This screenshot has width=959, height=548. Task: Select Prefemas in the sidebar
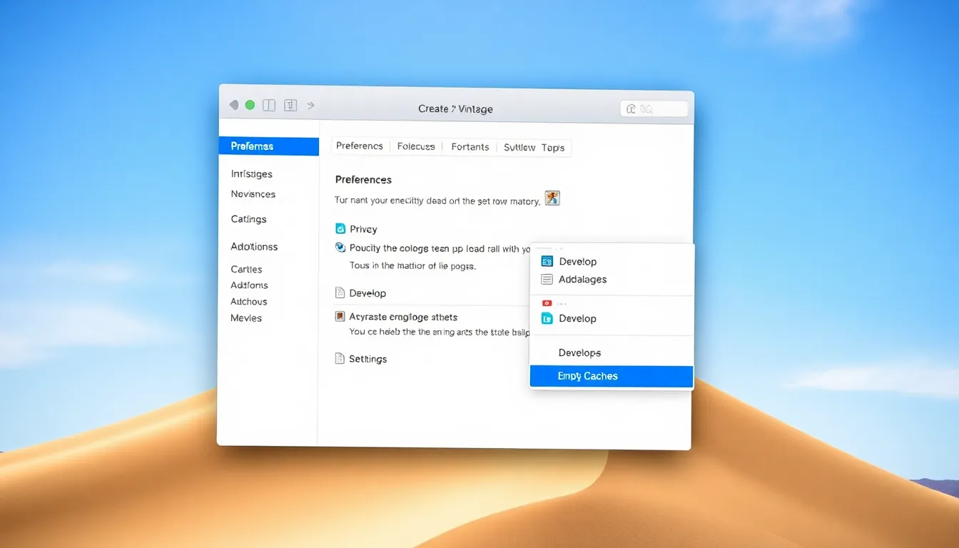(x=268, y=146)
